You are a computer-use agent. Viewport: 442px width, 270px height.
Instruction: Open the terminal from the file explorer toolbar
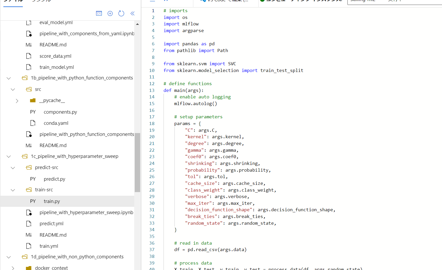coord(99,13)
